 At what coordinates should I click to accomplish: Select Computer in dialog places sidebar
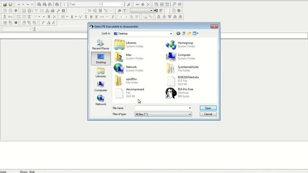coord(101,86)
